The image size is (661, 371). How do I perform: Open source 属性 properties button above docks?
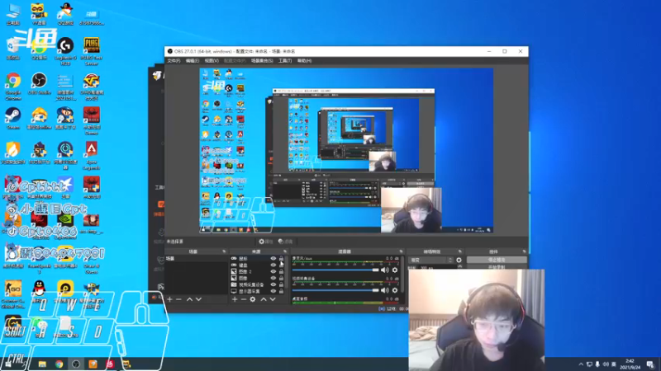(266, 242)
